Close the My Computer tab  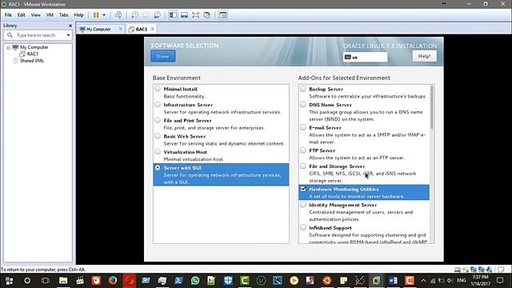pyautogui.click(x=121, y=29)
